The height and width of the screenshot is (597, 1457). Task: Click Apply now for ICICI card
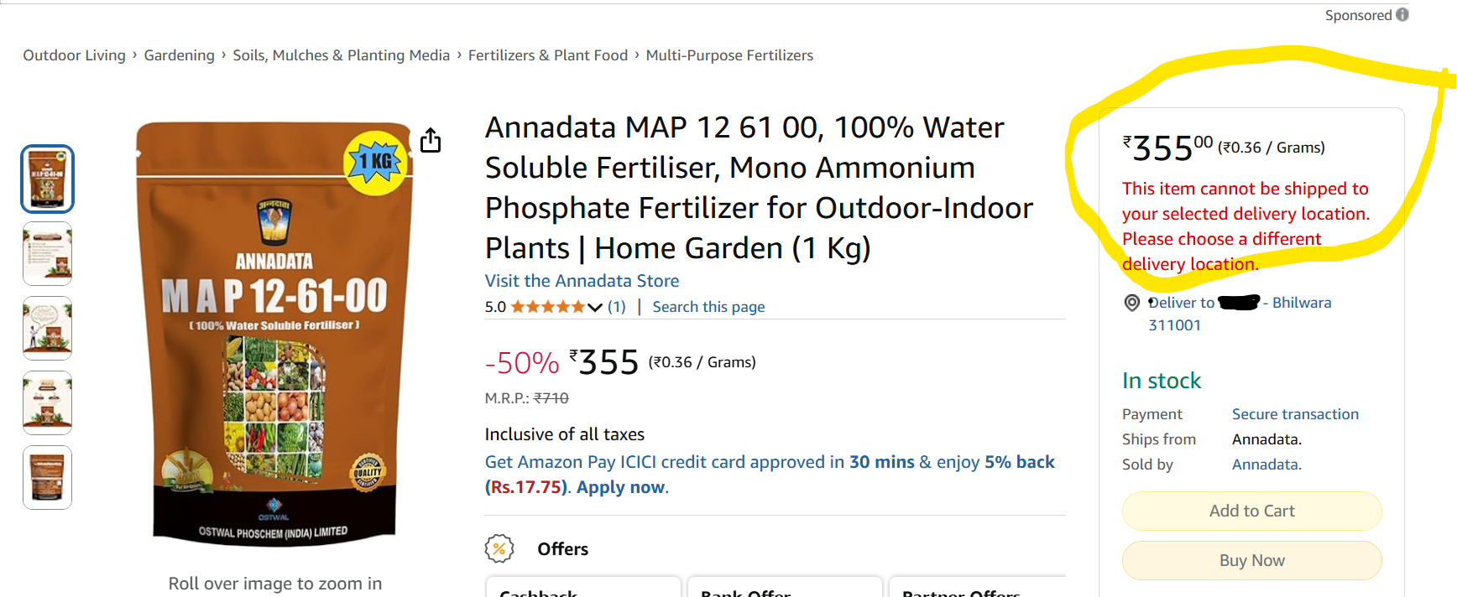tap(620, 487)
